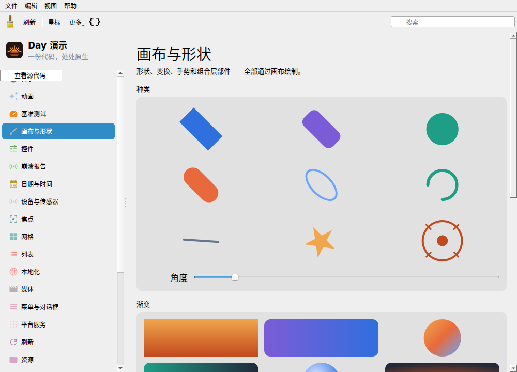
Task: Open 资源 via its folder icon
Action: [x=13, y=360]
